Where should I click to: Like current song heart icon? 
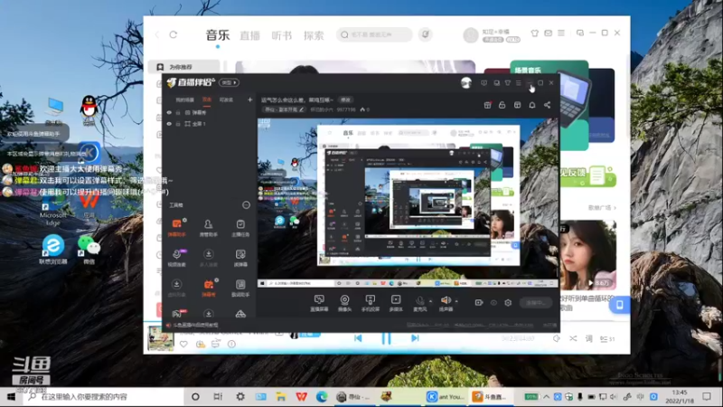coord(183,344)
